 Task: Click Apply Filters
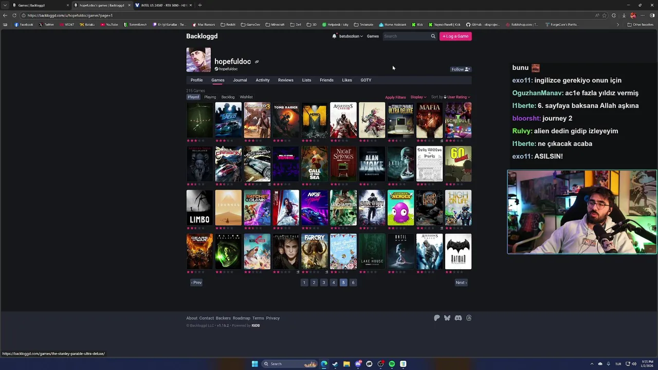395,97
